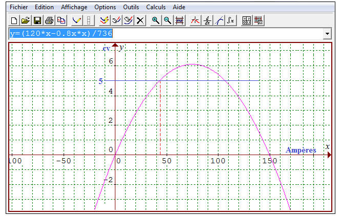Open the point tables x y icon
Image resolution: width=341 pixels, height=216 pixels.
(x=247, y=20)
